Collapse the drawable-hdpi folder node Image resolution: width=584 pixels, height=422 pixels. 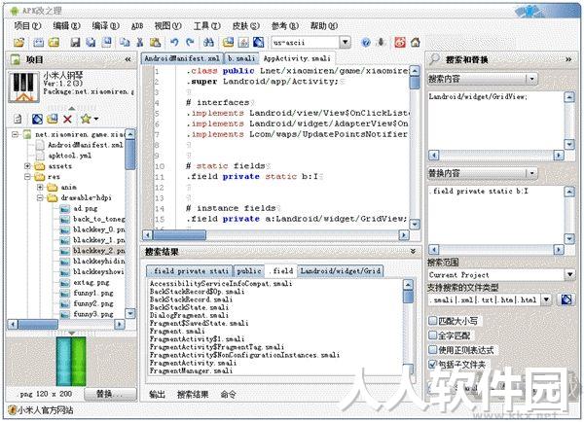[x=40, y=197]
